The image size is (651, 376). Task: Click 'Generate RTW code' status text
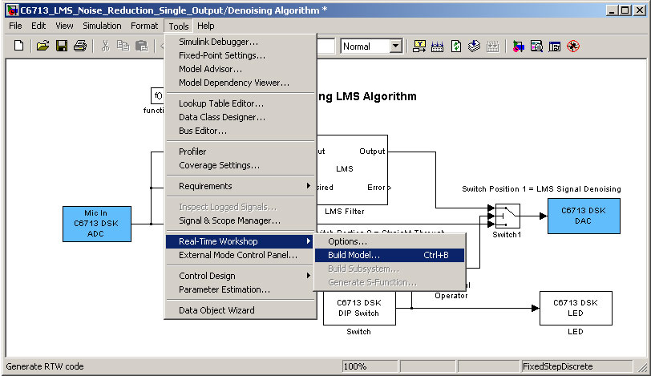(x=45, y=366)
